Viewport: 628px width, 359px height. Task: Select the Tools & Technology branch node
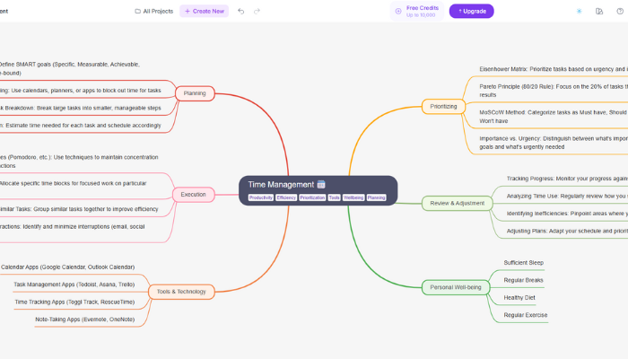181,292
